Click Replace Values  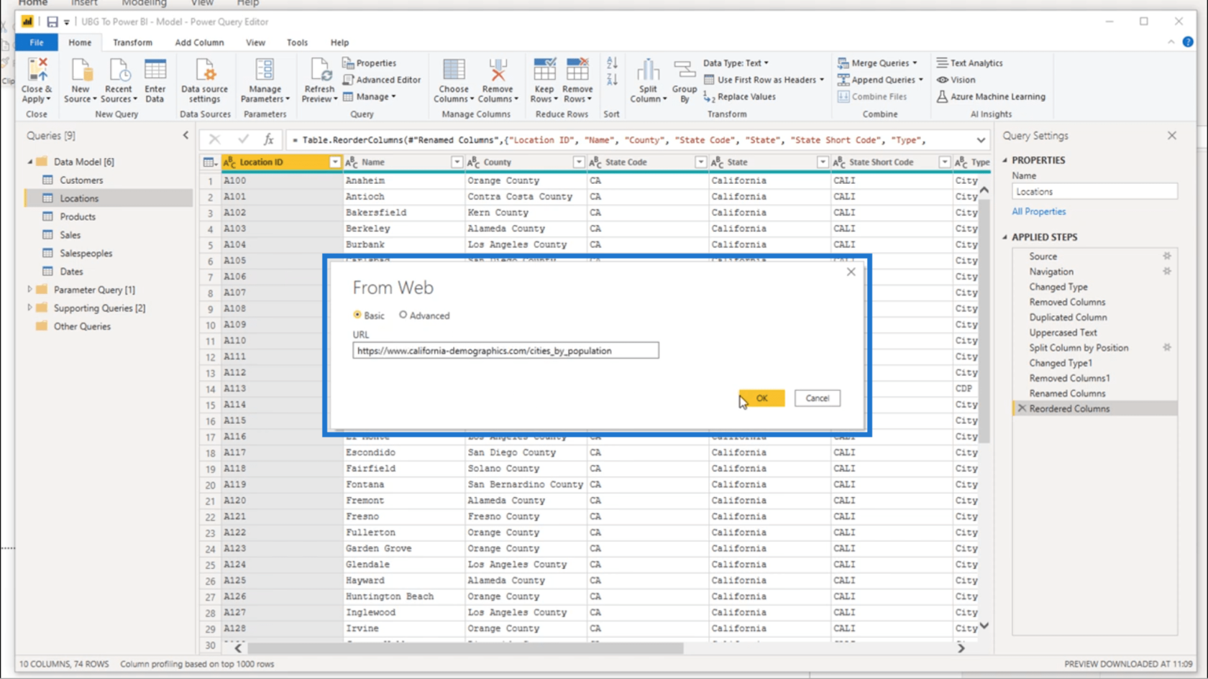coord(740,97)
